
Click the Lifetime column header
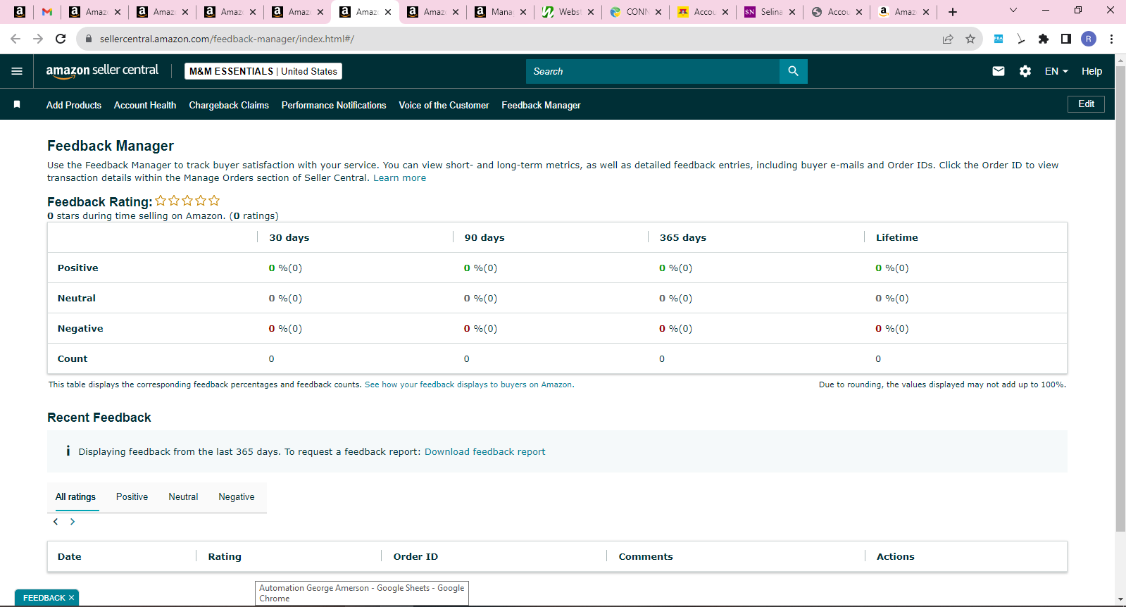coord(896,237)
